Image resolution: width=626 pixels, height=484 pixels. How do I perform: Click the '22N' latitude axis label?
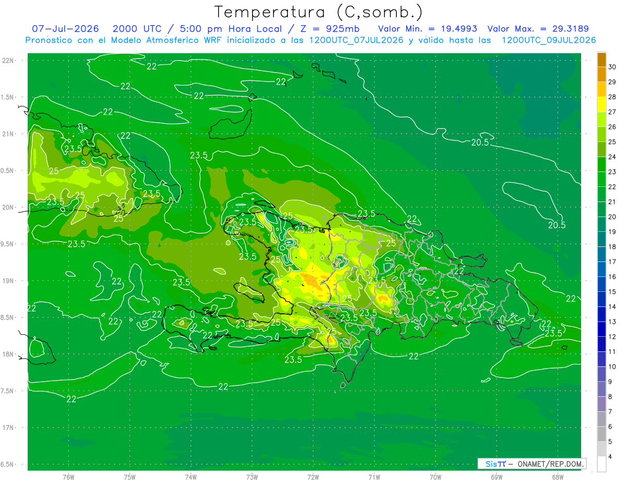pos(8,61)
